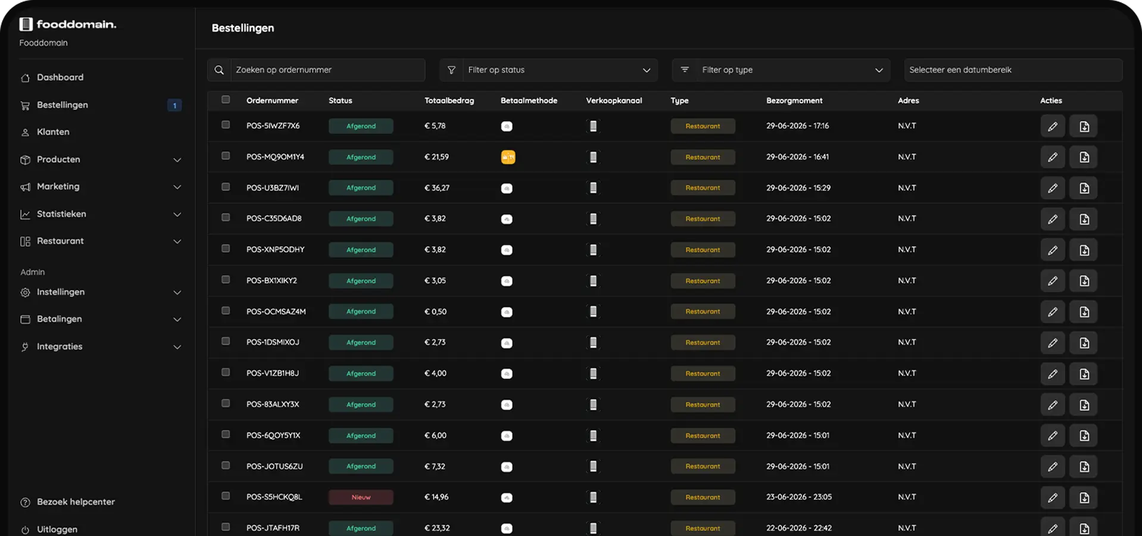Click the date 23-06-2026 - 23:05
Image resolution: width=1142 pixels, height=536 pixels.
[x=799, y=497]
